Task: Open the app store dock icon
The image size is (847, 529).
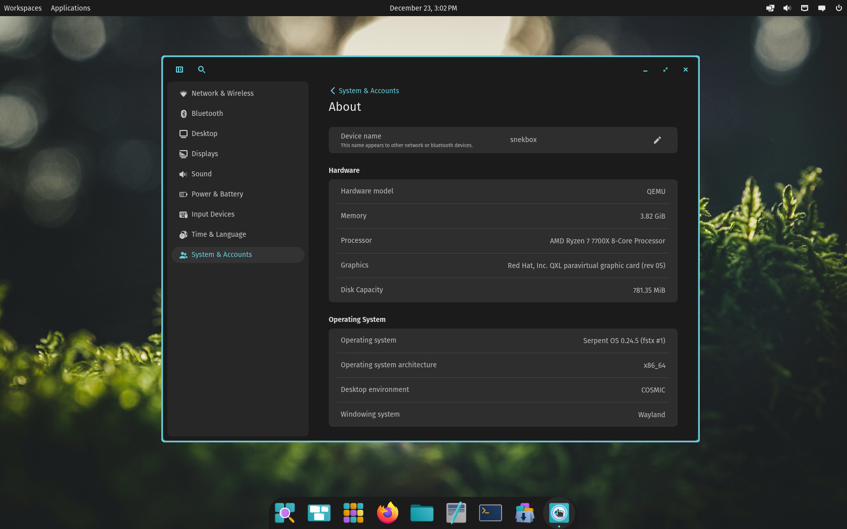Action: click(525, 513)
